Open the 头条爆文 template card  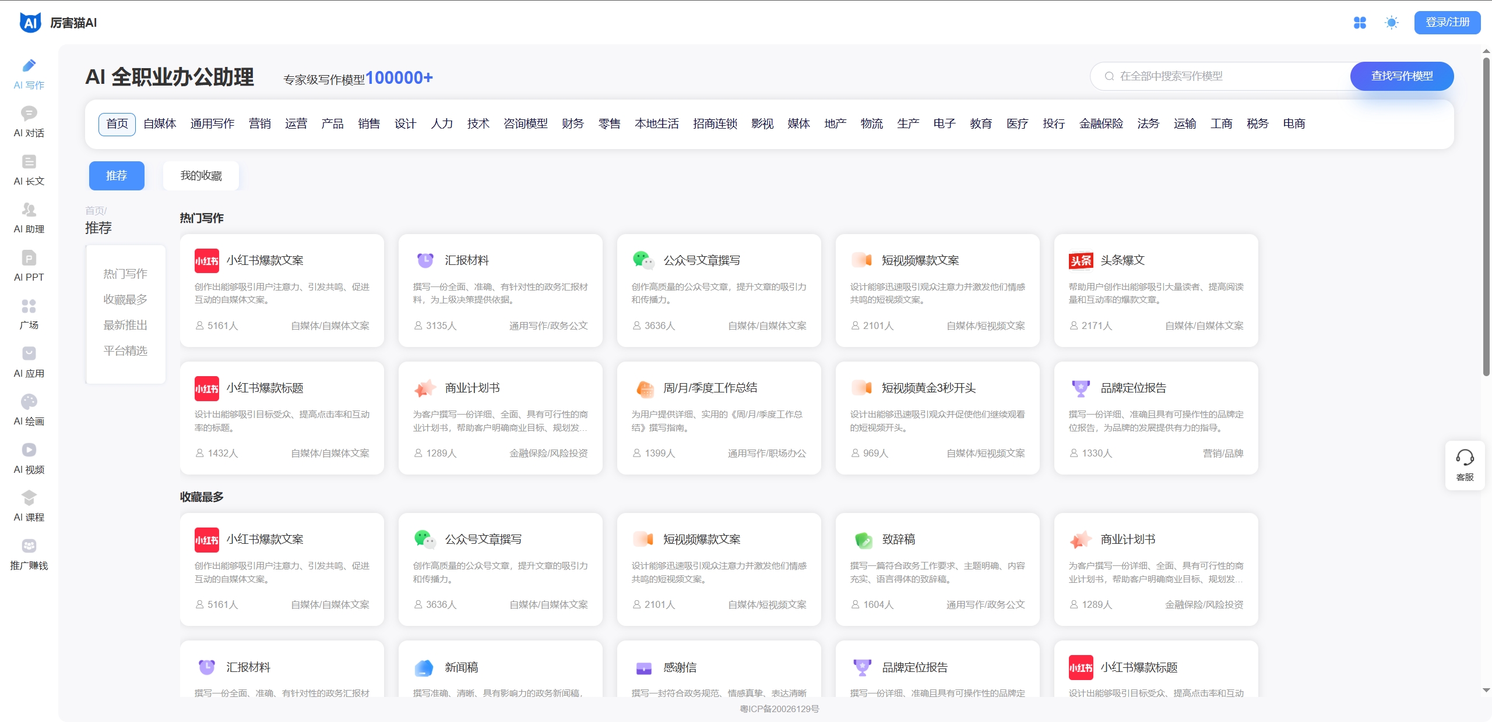tap(1156, 291)
